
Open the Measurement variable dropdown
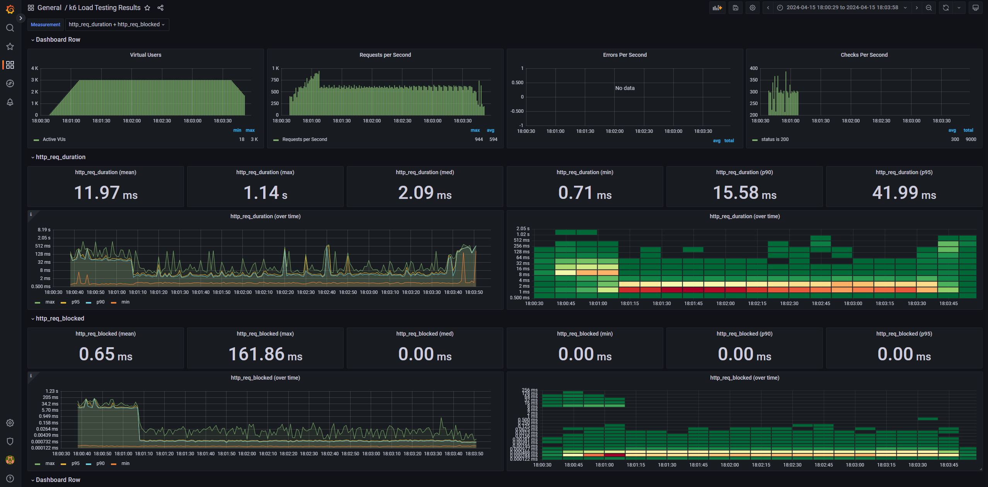click(x=117, y=24)
